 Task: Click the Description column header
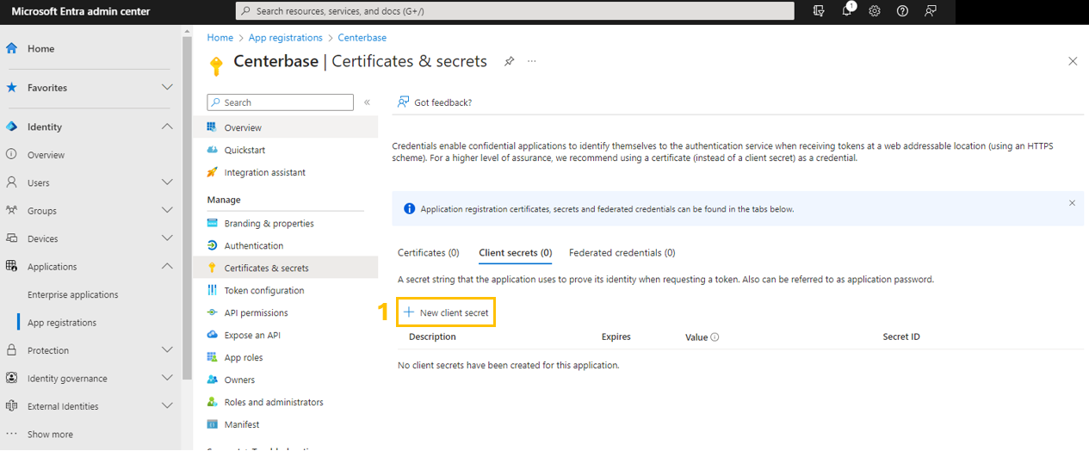pos(432,337)
